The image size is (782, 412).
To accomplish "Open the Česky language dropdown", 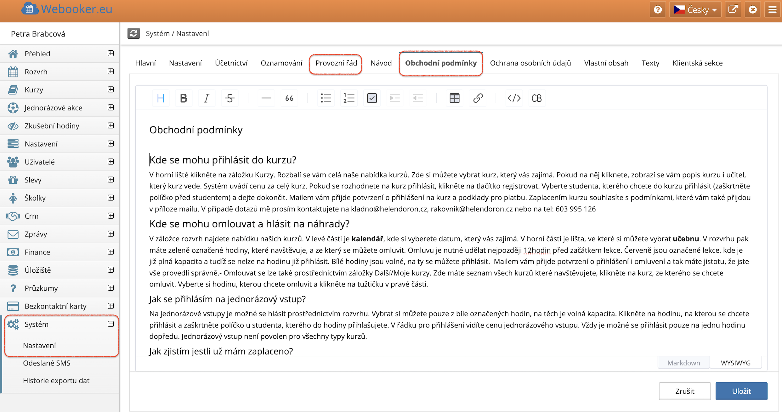I will coord(695,10).
